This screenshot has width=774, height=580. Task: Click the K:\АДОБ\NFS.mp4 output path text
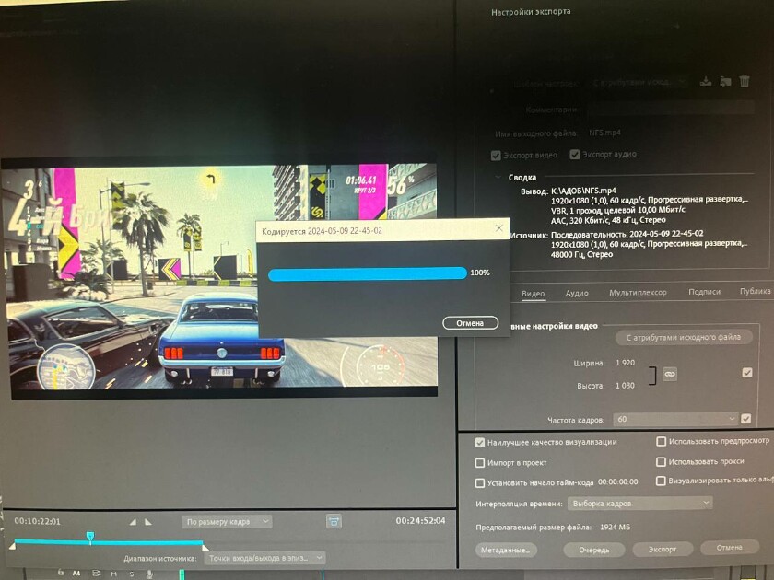coord(583,190)
